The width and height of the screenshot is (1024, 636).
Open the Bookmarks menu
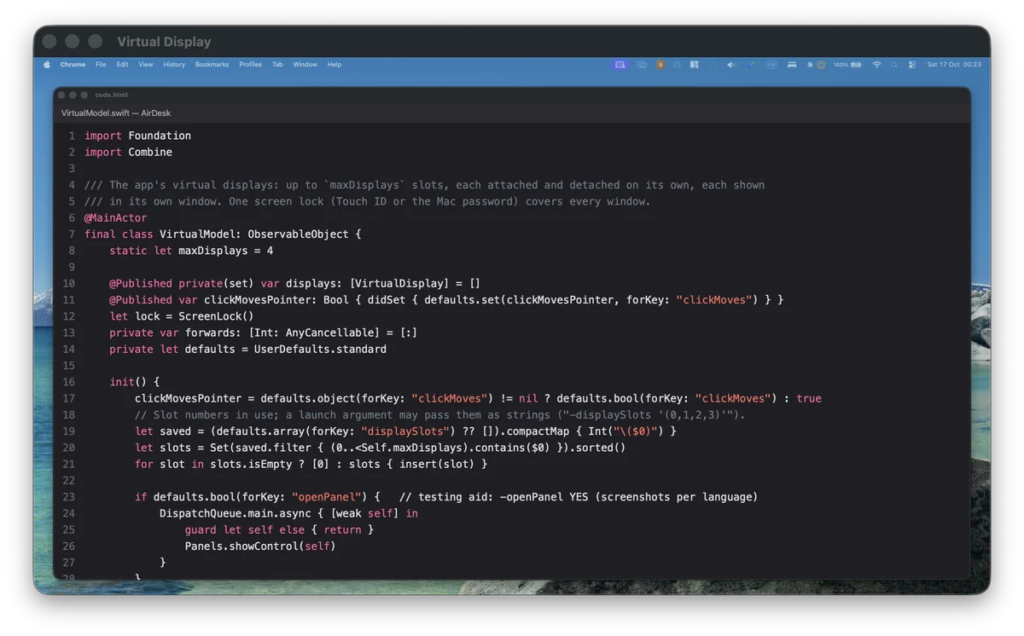point(212,65)
